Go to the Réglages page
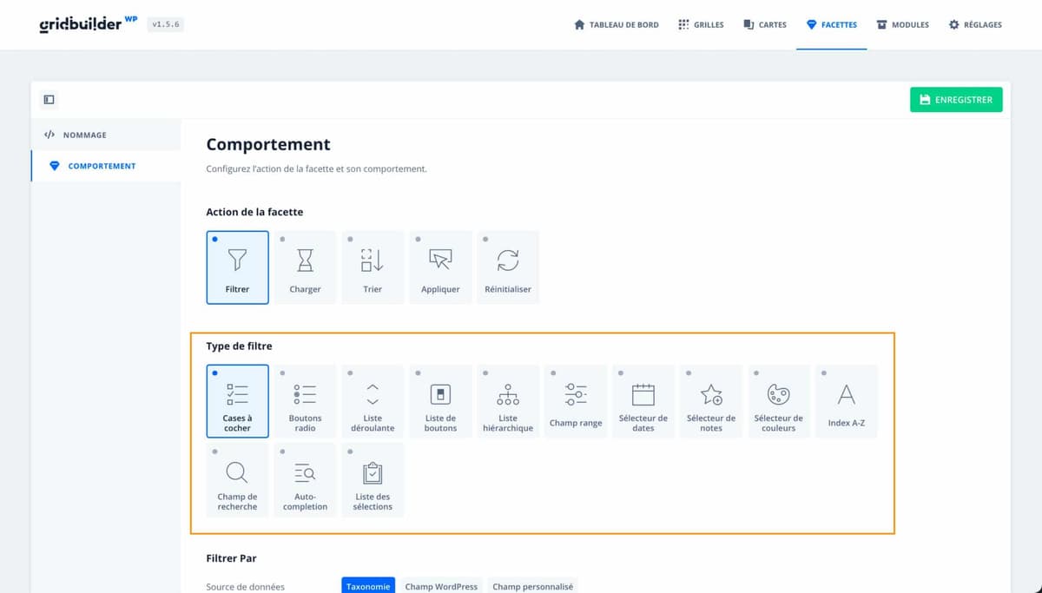The width and height of the screenshot is (1042, 593). (x=975, y=25)
